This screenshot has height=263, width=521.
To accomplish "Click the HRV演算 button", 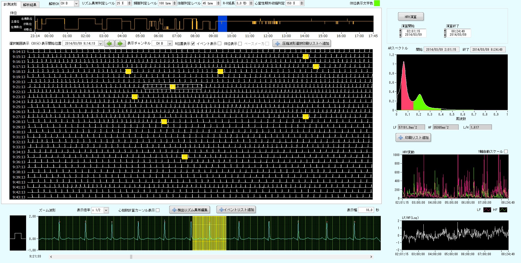I will coord(411,17).
